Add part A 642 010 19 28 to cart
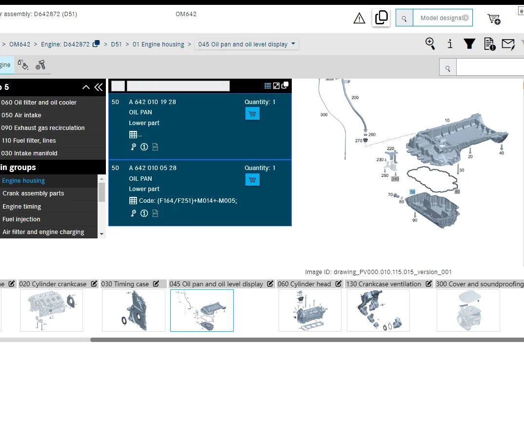 click(252, 114)
